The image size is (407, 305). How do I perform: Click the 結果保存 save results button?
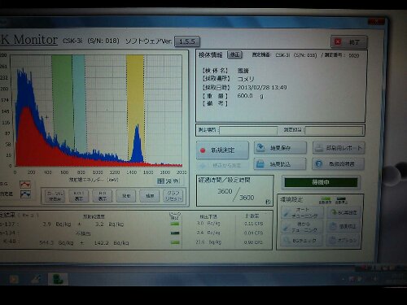pos(280,148)
